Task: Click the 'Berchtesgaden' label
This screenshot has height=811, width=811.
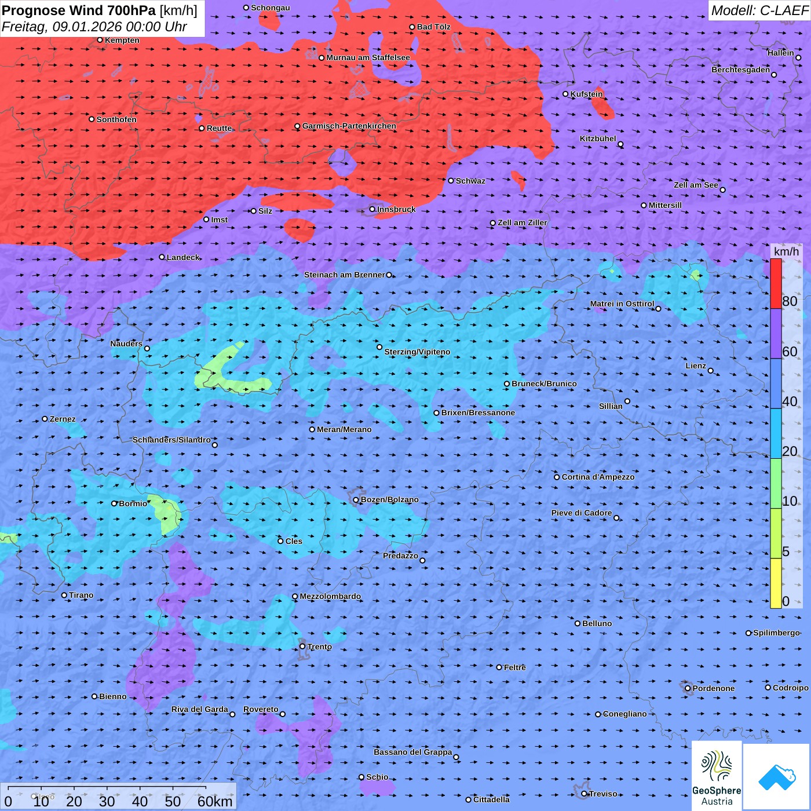Action: click(741, 70)
